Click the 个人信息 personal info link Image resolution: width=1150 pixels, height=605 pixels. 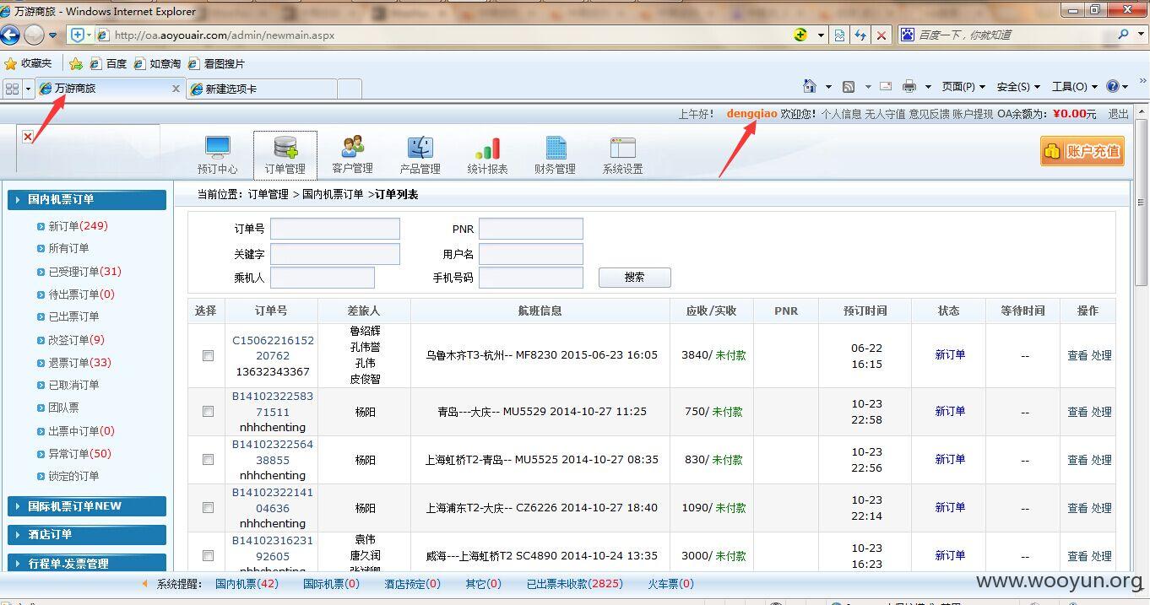click(841, 113)
